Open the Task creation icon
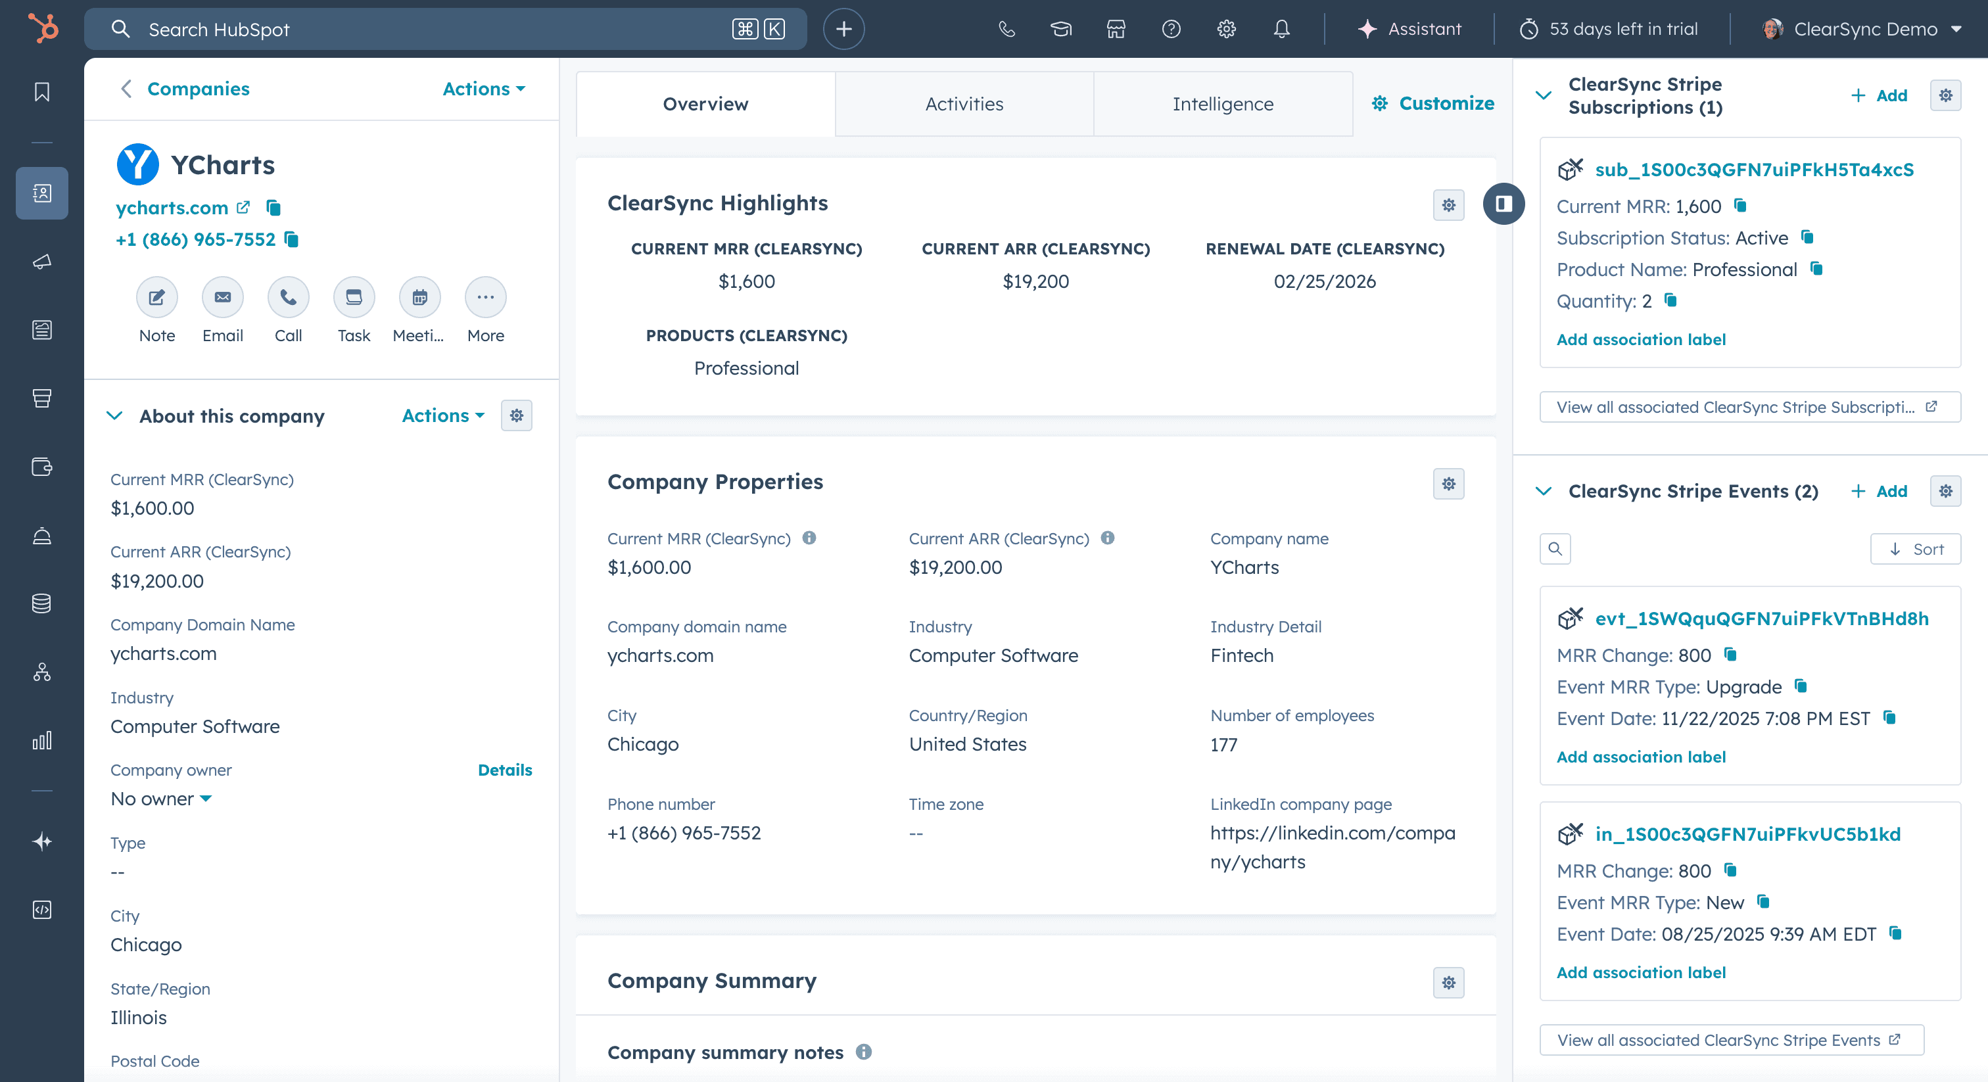This screenshot has width=1988, height=1082. pos(354,298)
